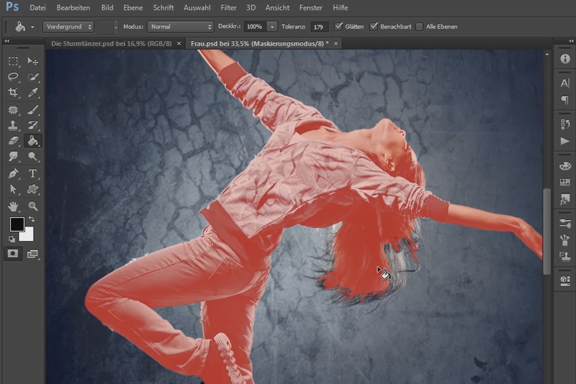576x384 pixels.
Task: Toggle the Quick Mask mode icon
Action: (x=13, y=254)
